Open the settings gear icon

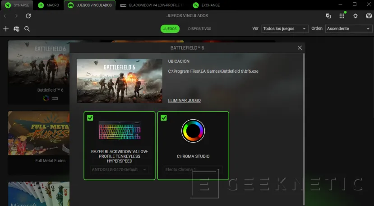tap(356, 16)
